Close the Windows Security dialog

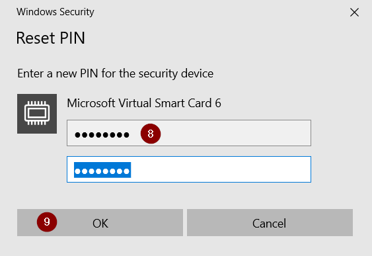coord(354,12)
